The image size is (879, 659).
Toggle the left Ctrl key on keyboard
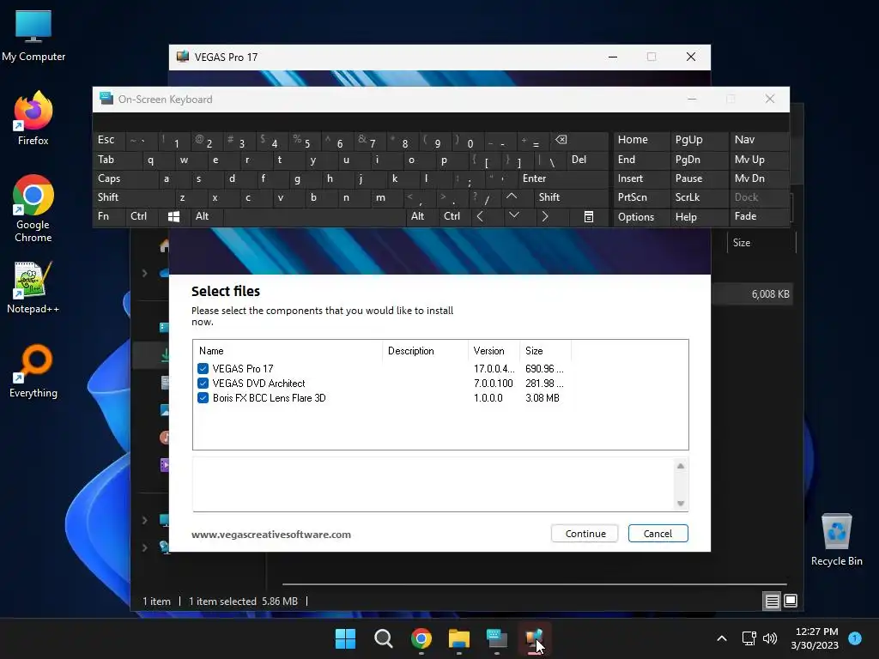point(142,216)
